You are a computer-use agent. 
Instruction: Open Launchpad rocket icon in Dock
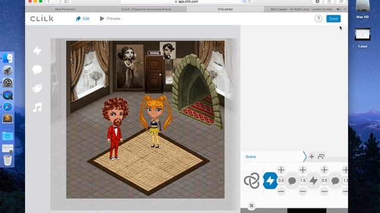[x=8, y=70]
